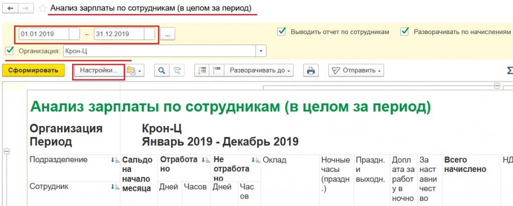The width and height of the screenshot is (513, 206).
Task: Click the end date field 31.12.2019
Action: pos(119,34)
